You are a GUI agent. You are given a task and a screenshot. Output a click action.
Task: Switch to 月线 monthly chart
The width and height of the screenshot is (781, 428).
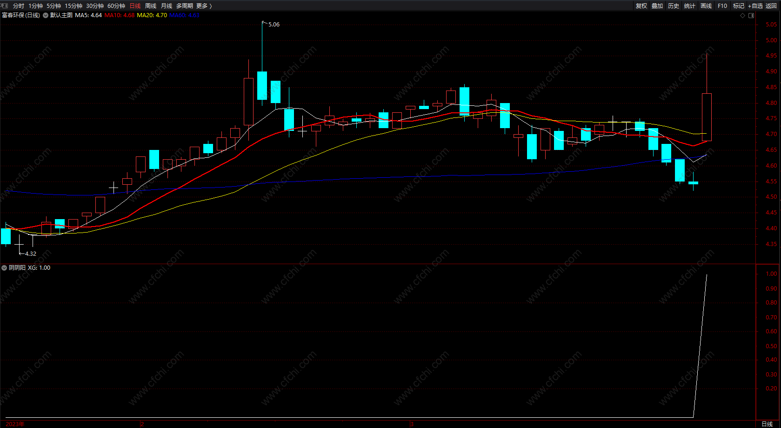[x=167, y=6]
